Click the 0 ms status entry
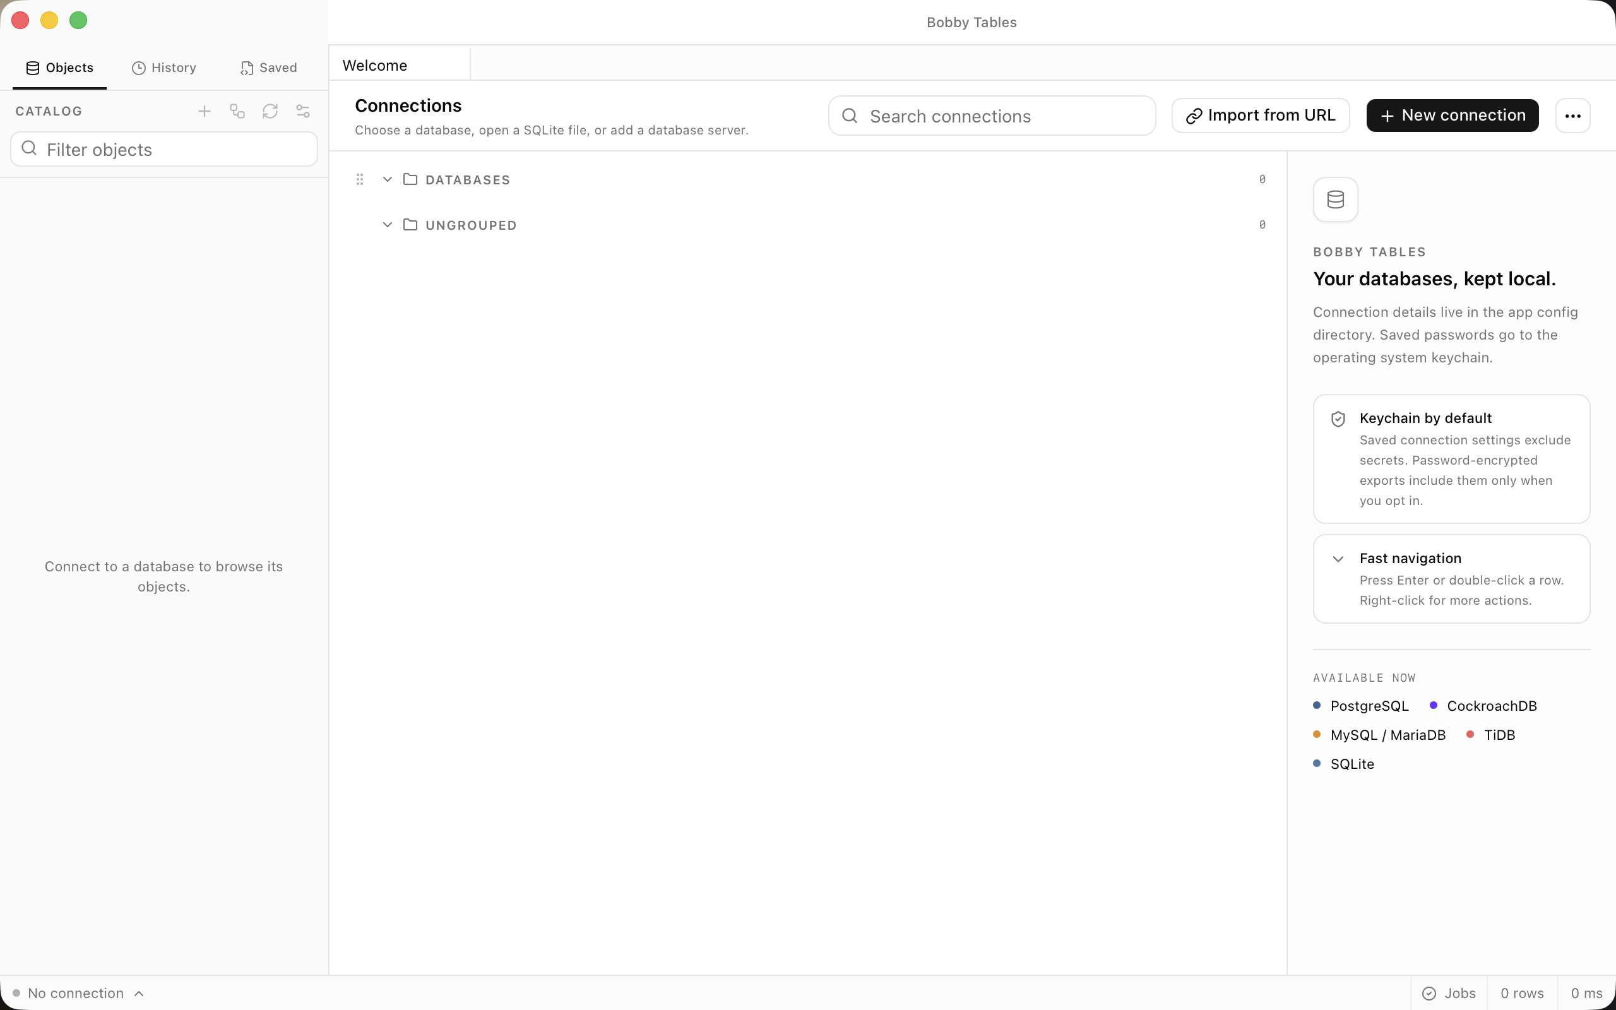Image resolution: width=1616 pixels, height=1010 pixels. tap(1586, 994)
